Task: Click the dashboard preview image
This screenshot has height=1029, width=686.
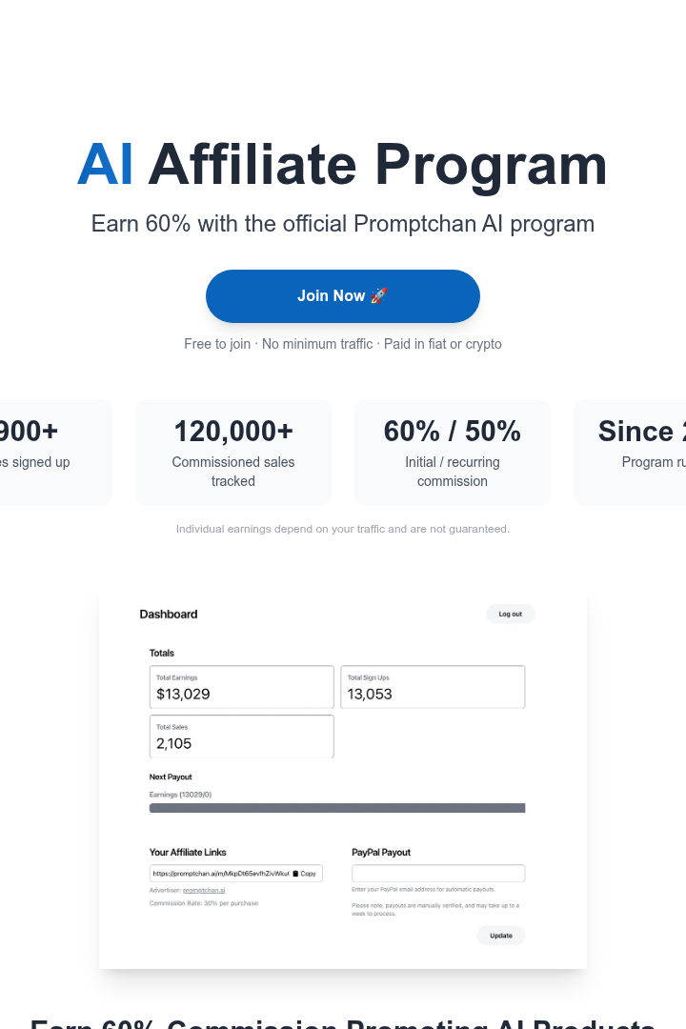Action: [x=343, y=779]
